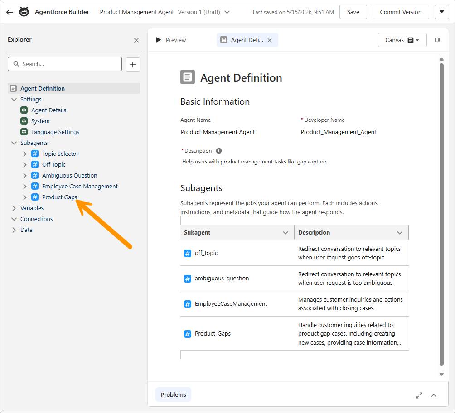The image size is (455, 413).
Task: Select Employee Case Management subagent
Action: tap(80, 186)
